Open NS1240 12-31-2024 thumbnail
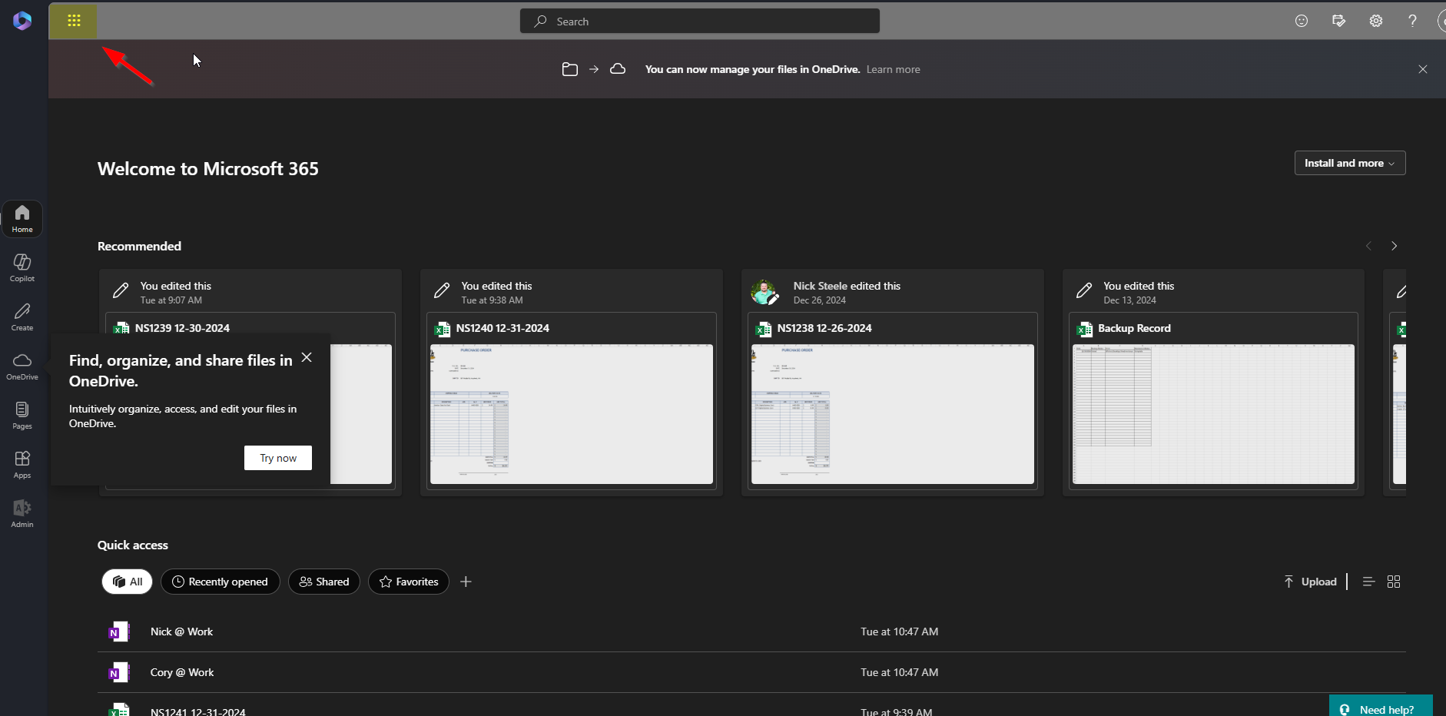The width and height of the screenshot is (1446, 716). coord(572,414)
